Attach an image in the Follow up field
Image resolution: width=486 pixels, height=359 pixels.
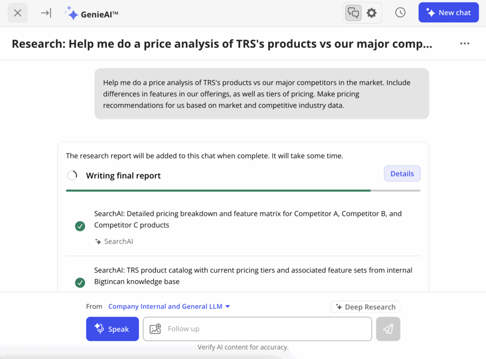click(x=155, y=329)
